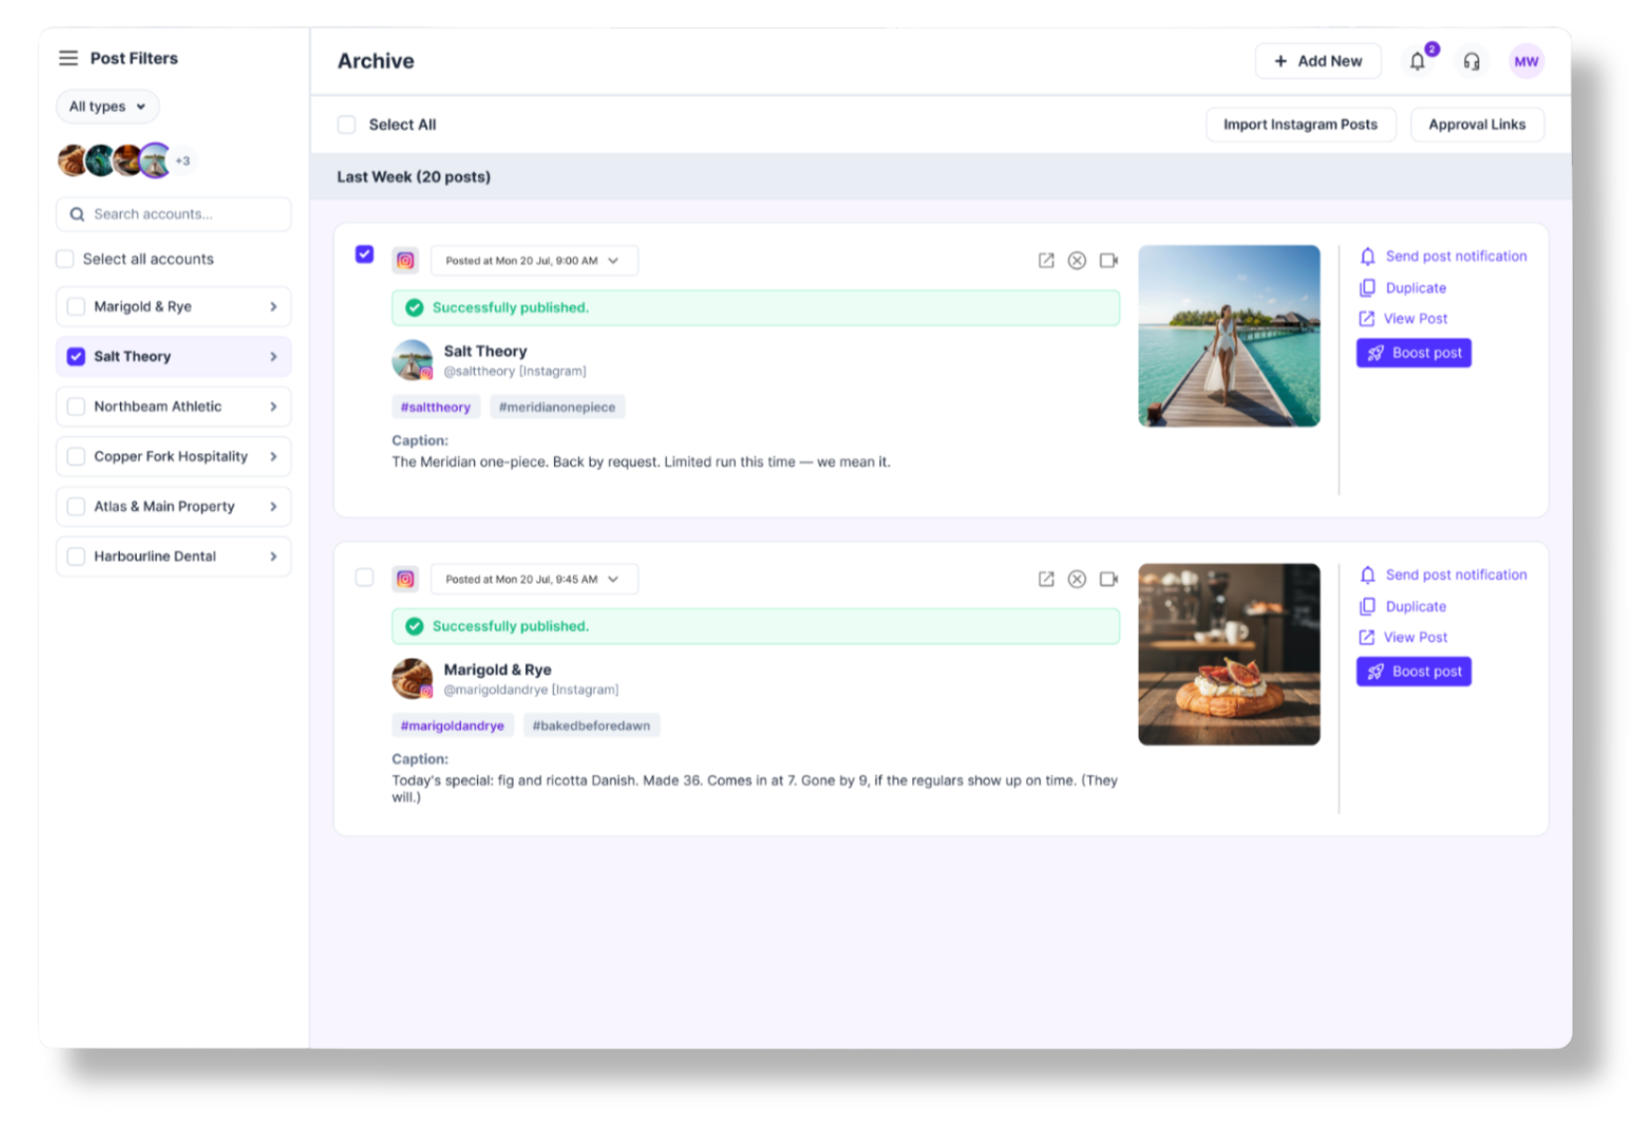The width and height of the screenshot is (1647, 1132).
Task: Send post notification for Marigold & Rye post
Action: point(1443,575)
